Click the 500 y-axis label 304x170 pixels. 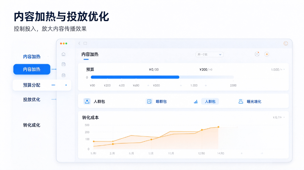coord(87,125)
